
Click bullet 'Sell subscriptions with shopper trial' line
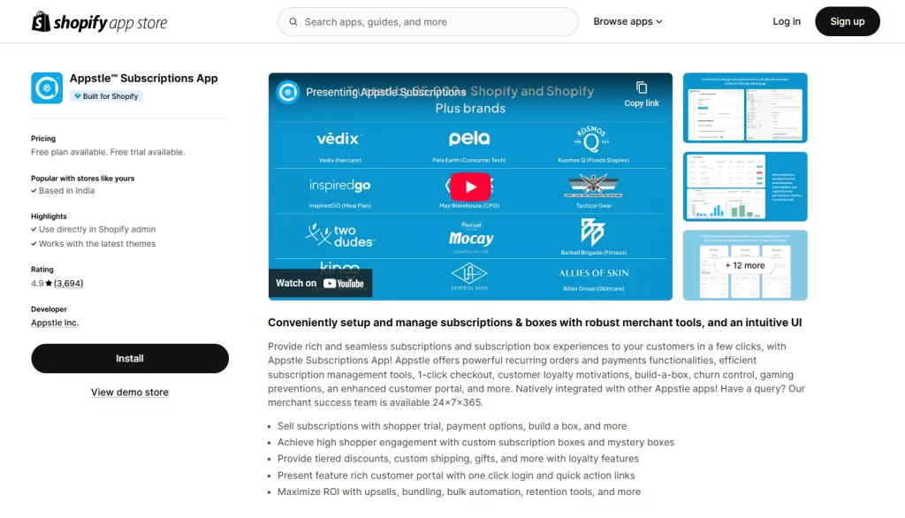[452, 426]
